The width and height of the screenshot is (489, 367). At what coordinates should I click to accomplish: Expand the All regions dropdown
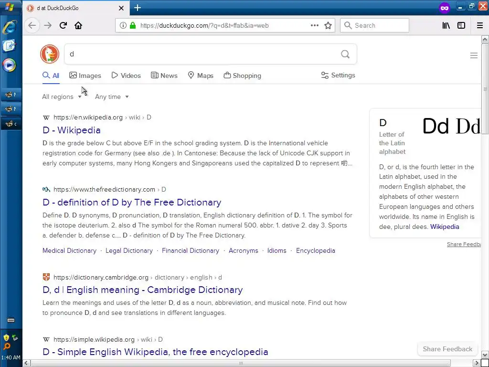(62, 97)
